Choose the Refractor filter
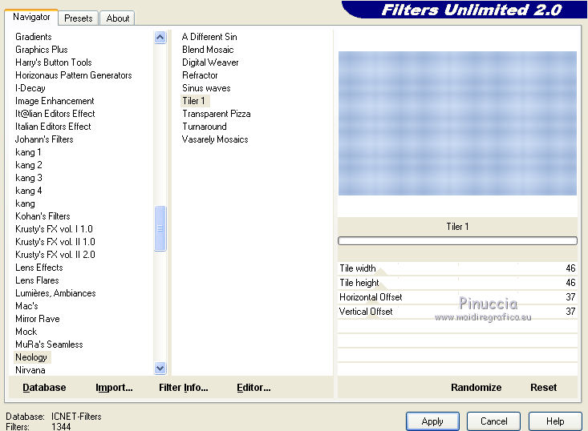588x431 pixels. pyautogui.click(x=200, y=75)
